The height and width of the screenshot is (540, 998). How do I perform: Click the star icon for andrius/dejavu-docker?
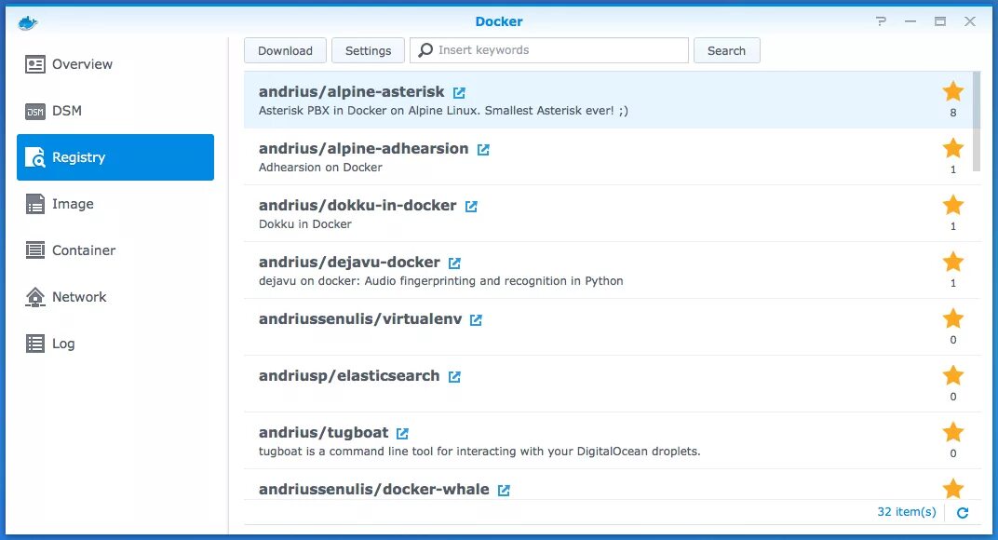pos(952,262)
